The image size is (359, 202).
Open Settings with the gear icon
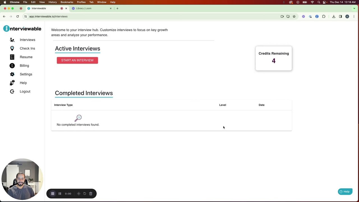pyautogui.click(x=12, y=74)
